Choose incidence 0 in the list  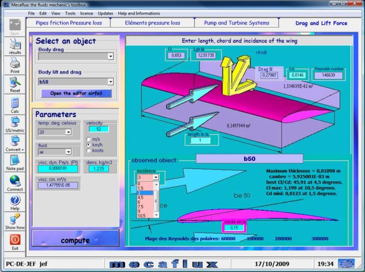pyautogui.click(x=145, y=184)
